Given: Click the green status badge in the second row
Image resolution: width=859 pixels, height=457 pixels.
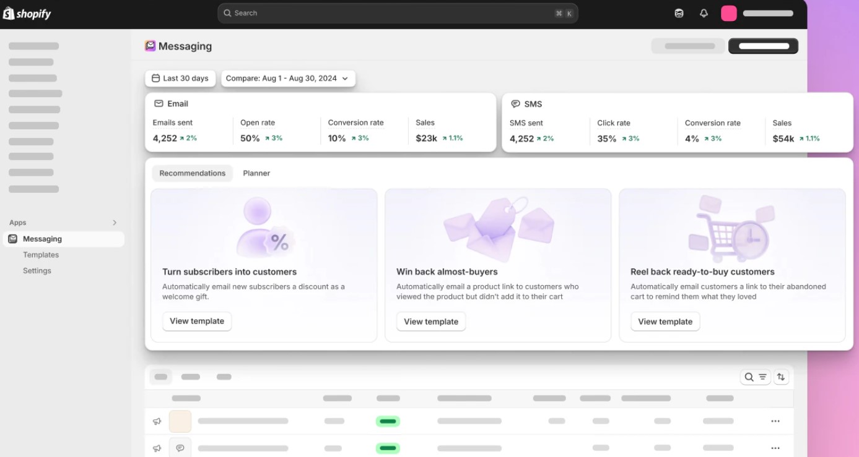Looking at the screenshot, I should pyautogui.click(x=388, y=448).
